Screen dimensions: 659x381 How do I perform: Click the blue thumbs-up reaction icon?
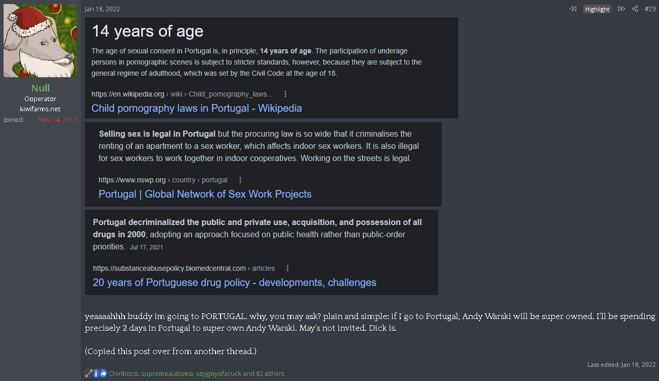(104, 373)
